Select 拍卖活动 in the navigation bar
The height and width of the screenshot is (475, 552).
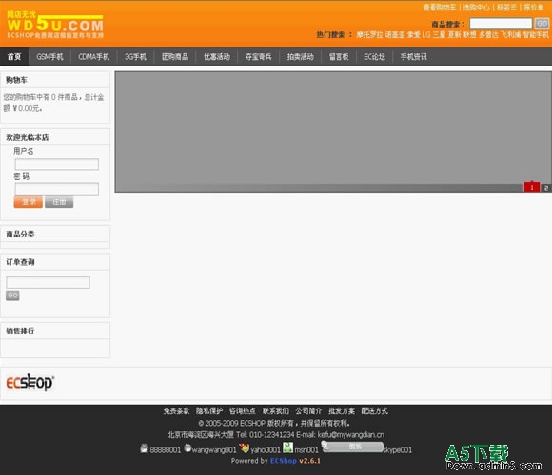pos(301,57)
